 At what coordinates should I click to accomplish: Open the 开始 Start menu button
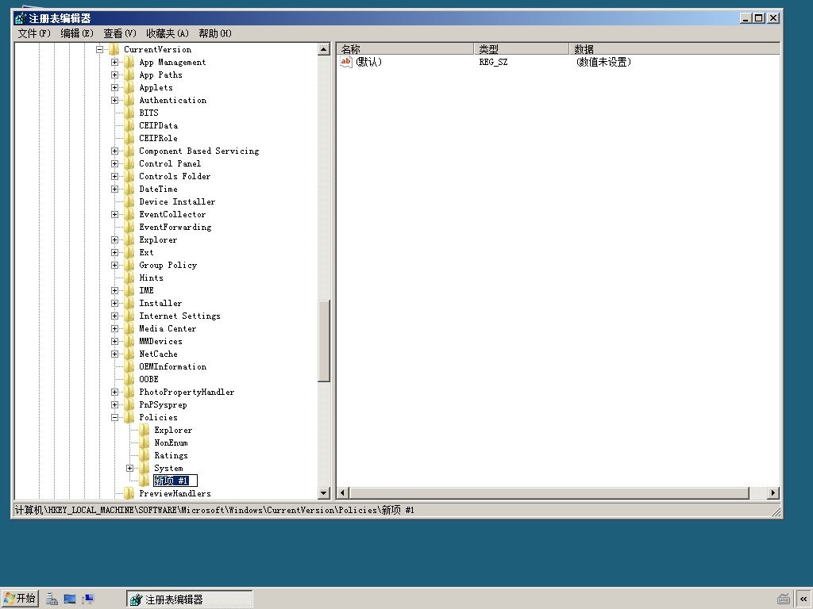tap(20, 599)
